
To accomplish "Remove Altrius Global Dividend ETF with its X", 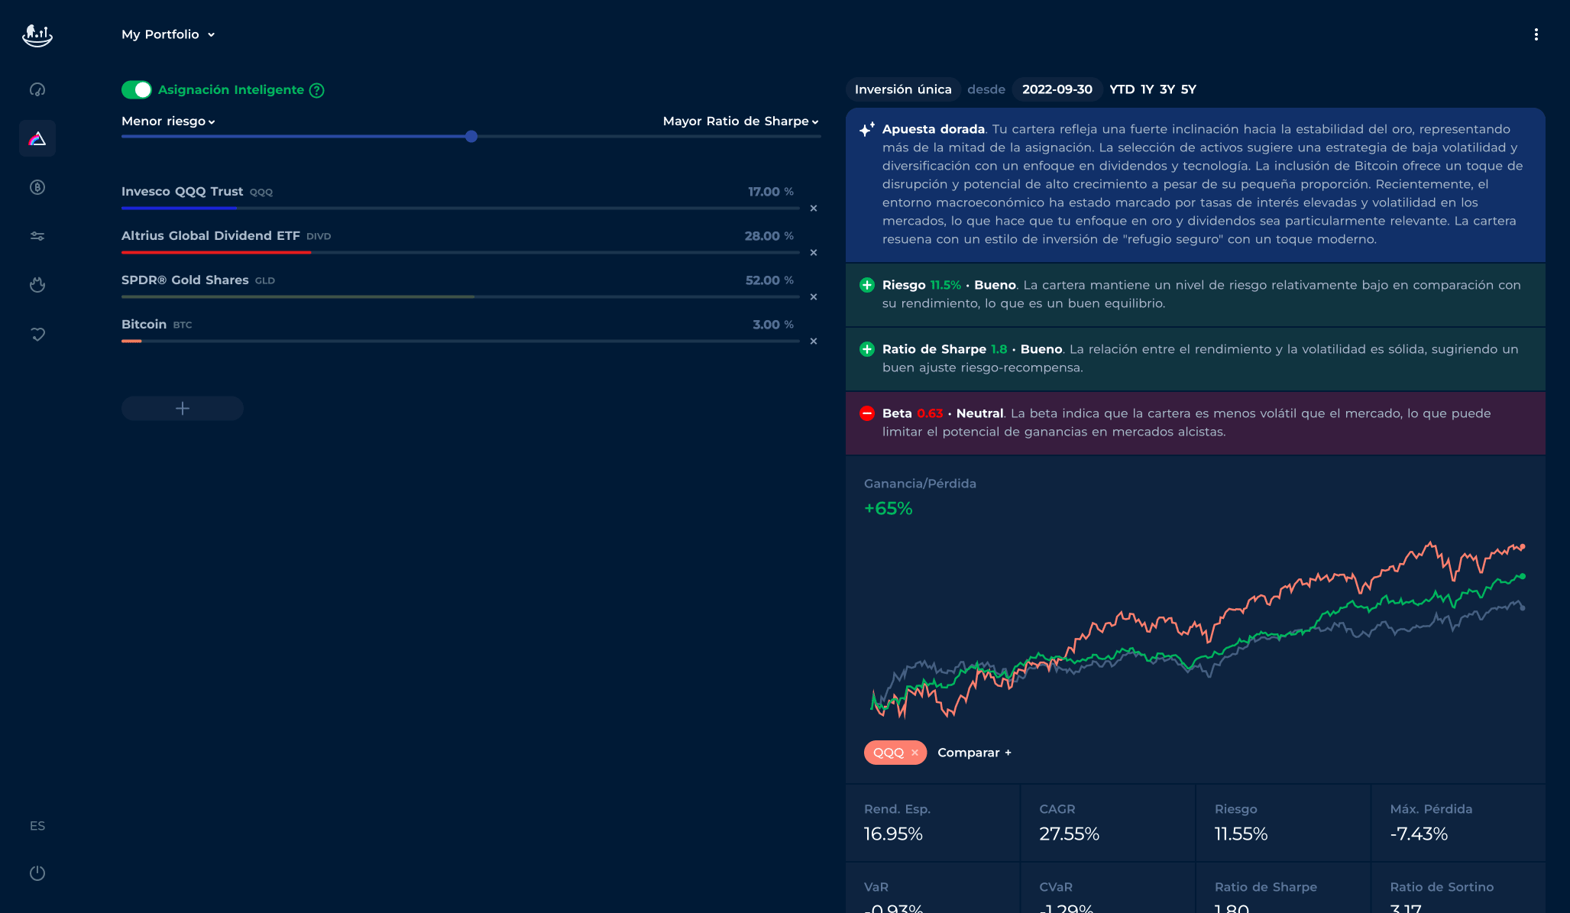I will (x=814, y=253).
